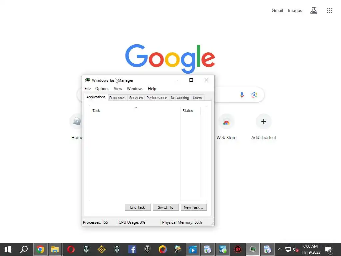Click the Task Manager icon in the taskbar
Viewport: 341px width, 256px height.
click(x=253, y=249)
